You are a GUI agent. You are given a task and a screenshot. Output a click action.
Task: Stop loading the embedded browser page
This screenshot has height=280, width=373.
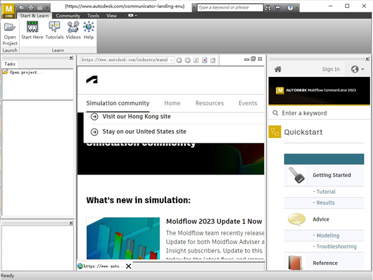[x=205, y=60]
